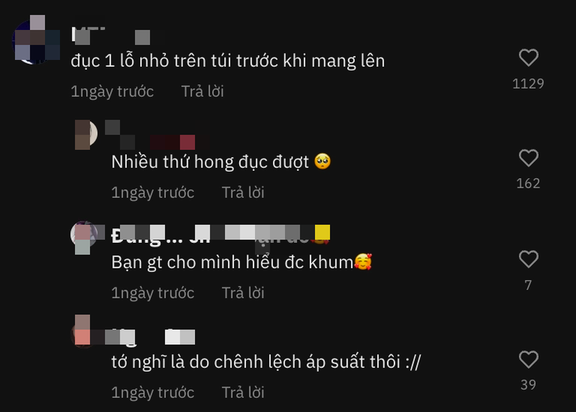Heart the 'chênh lệch áp suất' comment
This screenshot has width=576, height=412.
528,359
